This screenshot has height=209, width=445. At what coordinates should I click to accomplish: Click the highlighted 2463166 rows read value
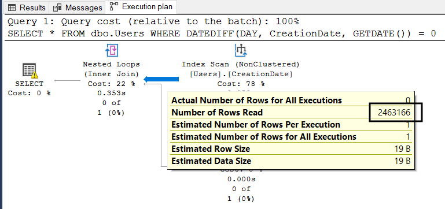coord(395,113)
